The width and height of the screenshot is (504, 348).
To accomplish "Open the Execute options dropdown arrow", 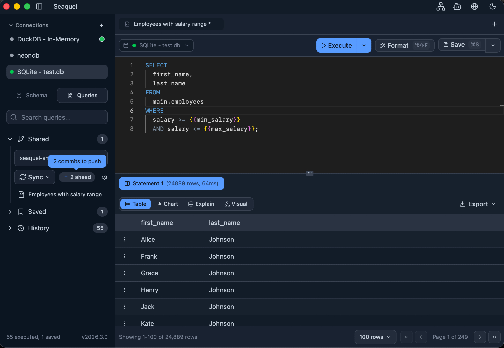I will (364, 45).
